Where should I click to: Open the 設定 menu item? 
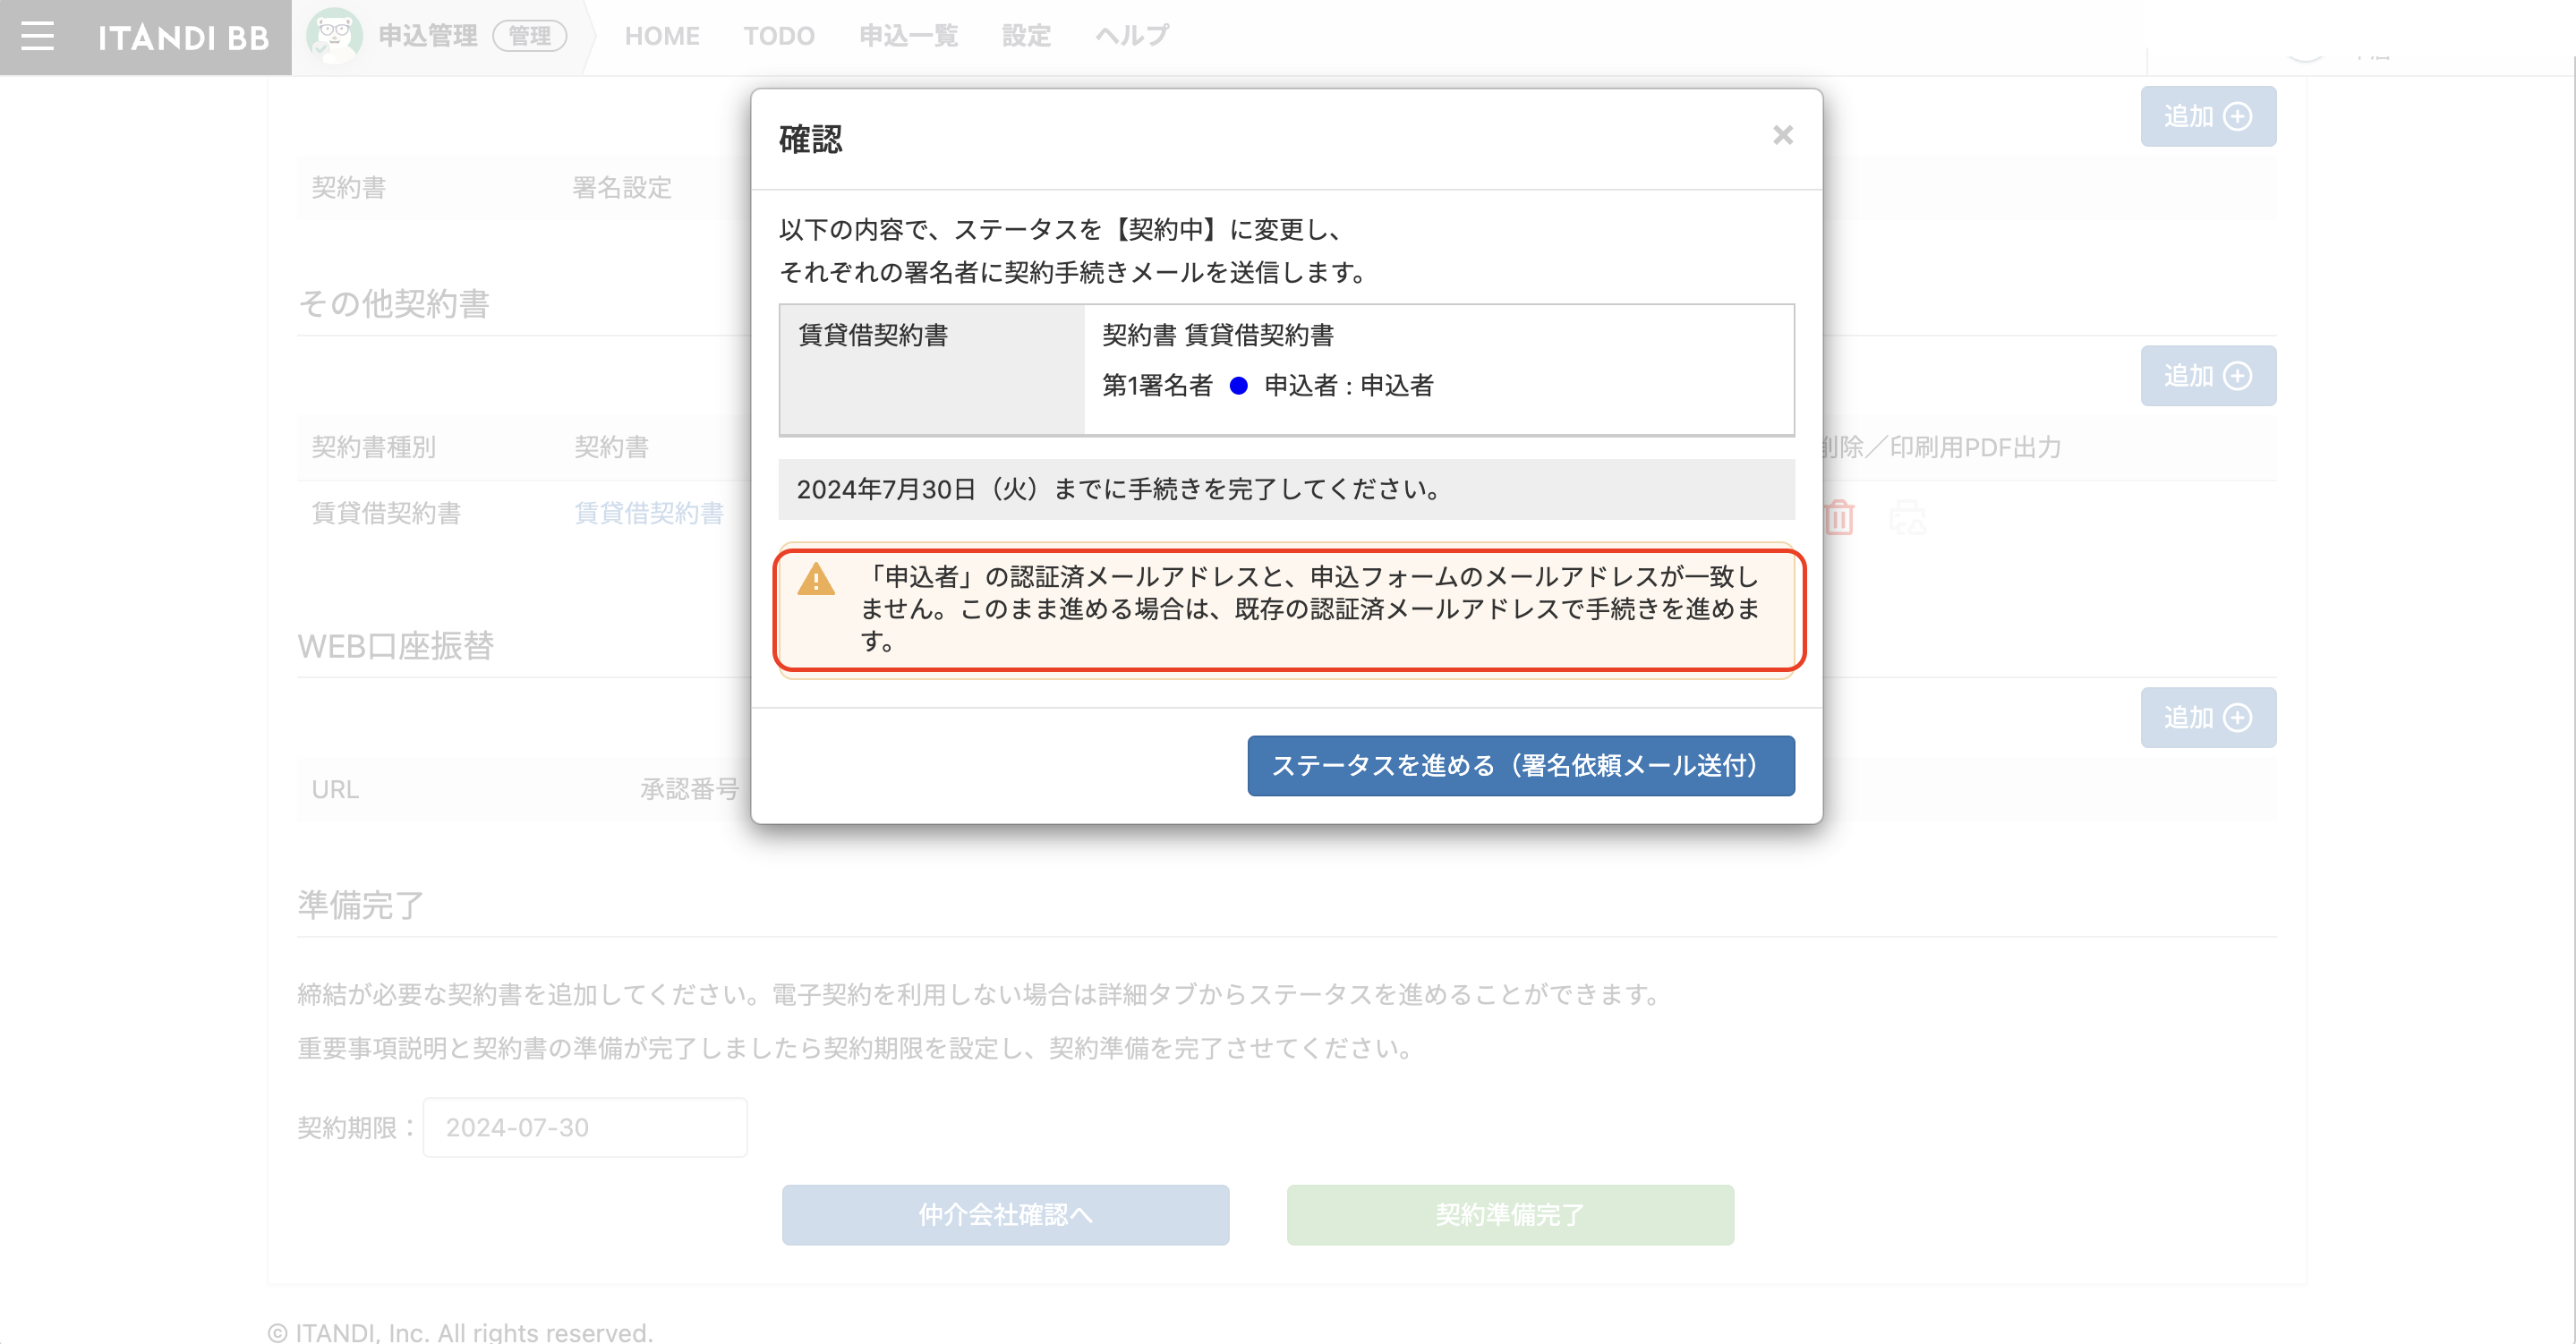[x=1026, y=36]
